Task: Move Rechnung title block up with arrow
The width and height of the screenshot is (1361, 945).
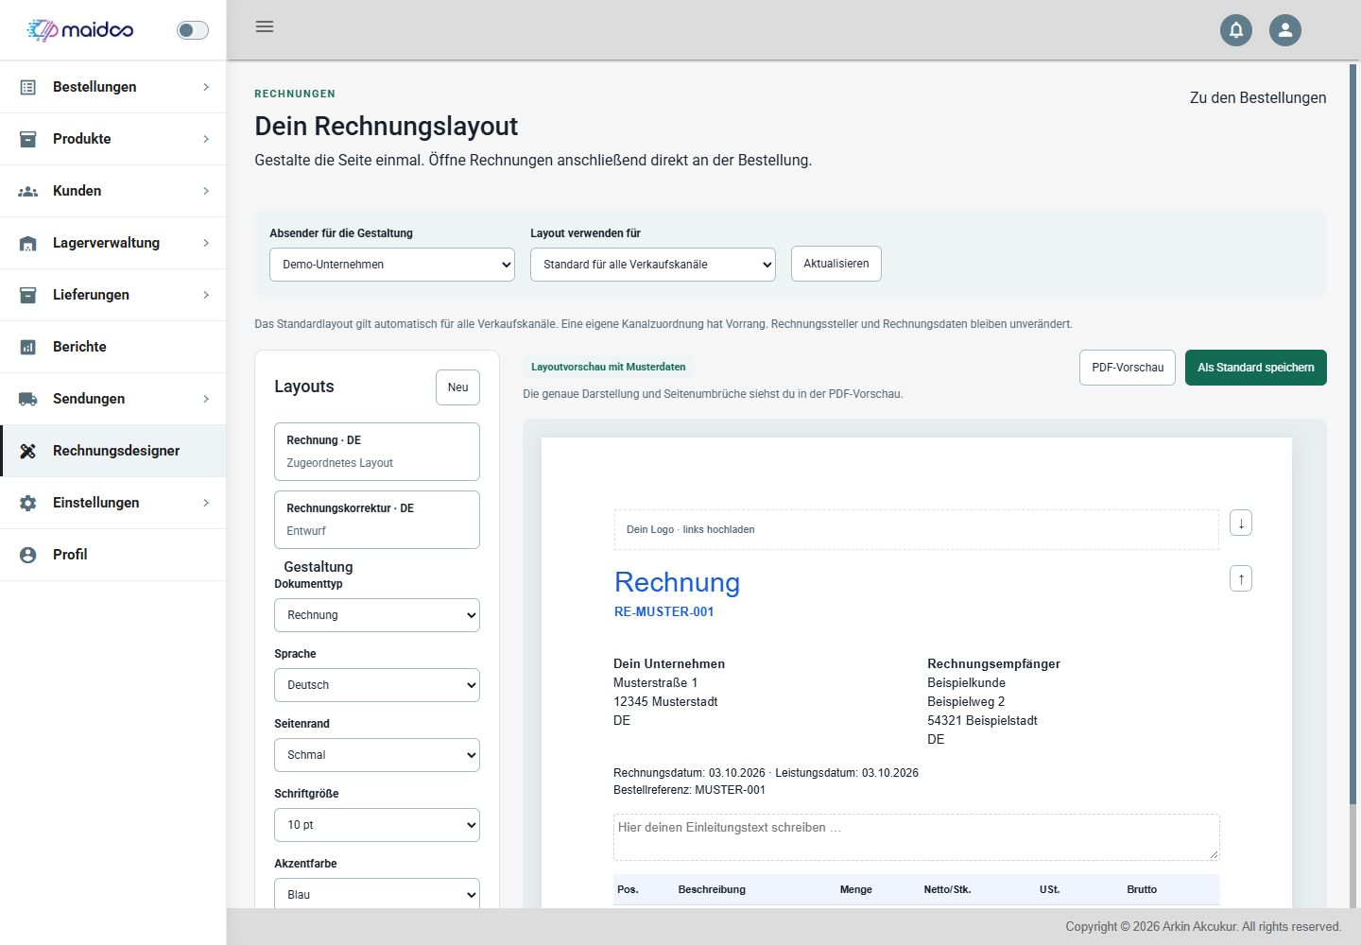Action: coord(1241,578)
